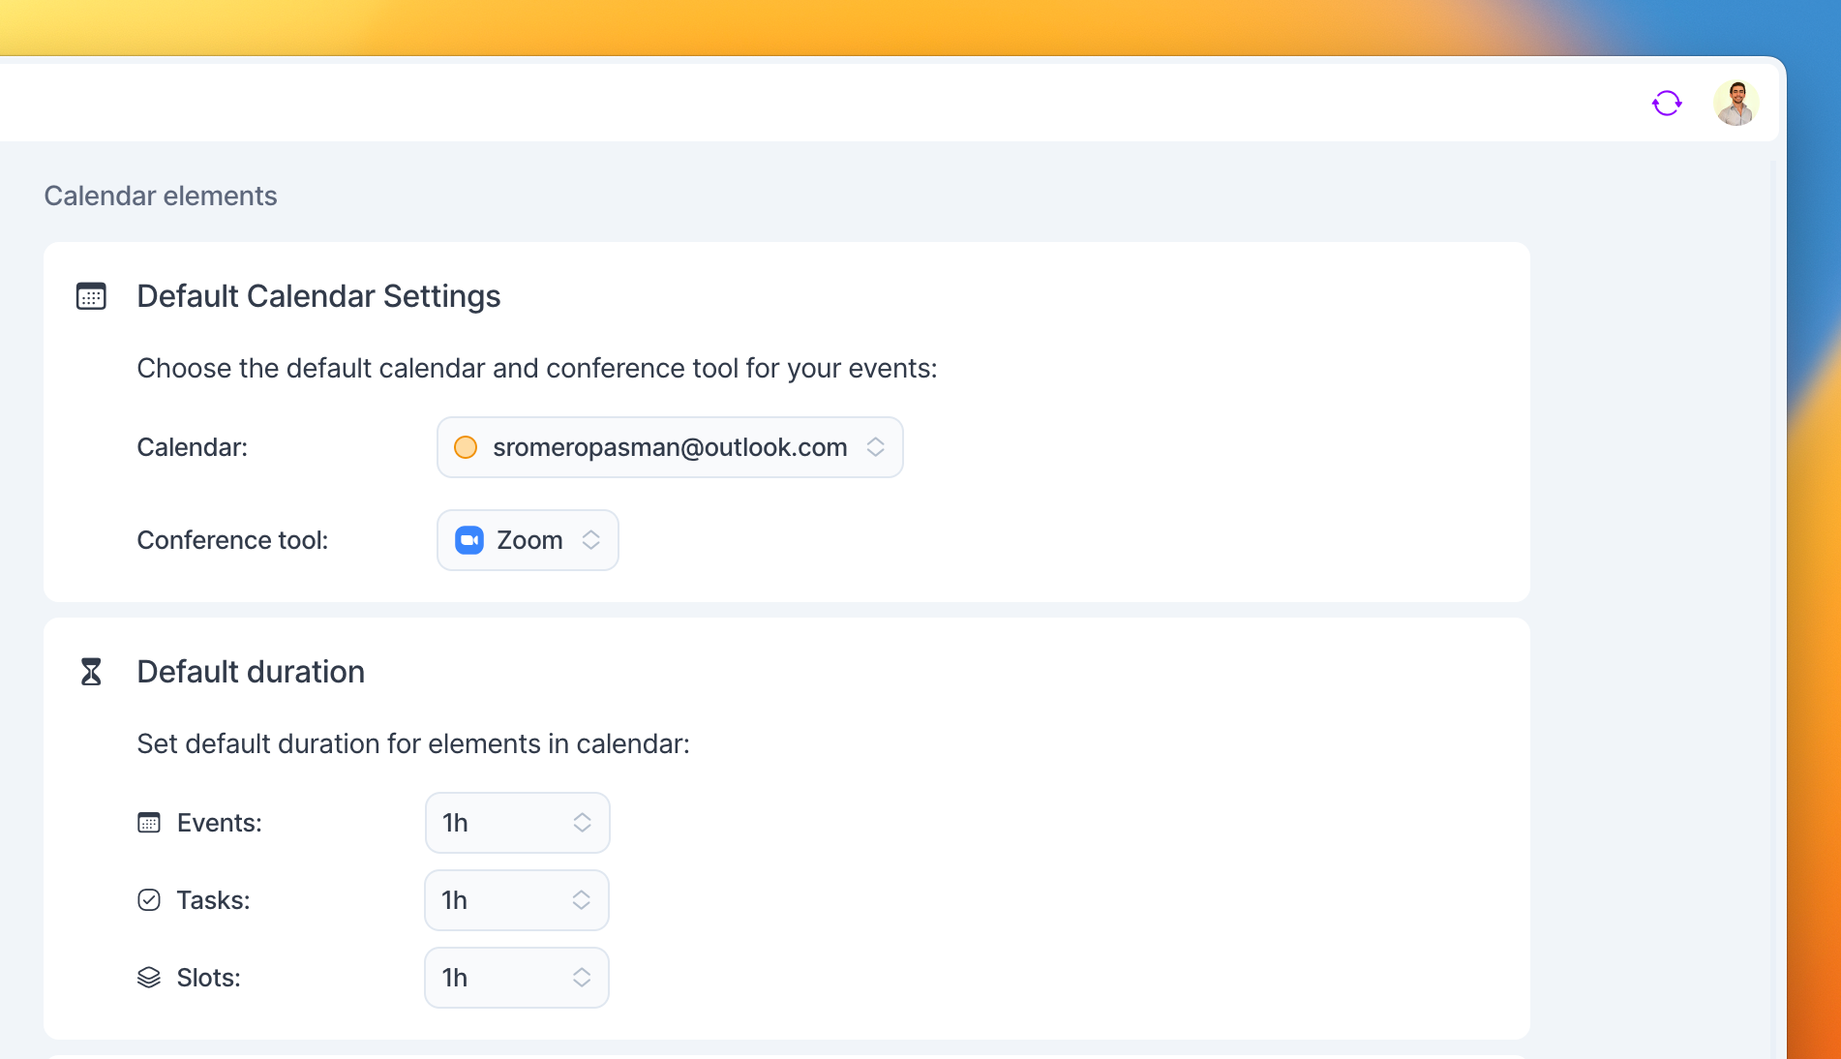Click the orange calendar color dot

(466, 447)
